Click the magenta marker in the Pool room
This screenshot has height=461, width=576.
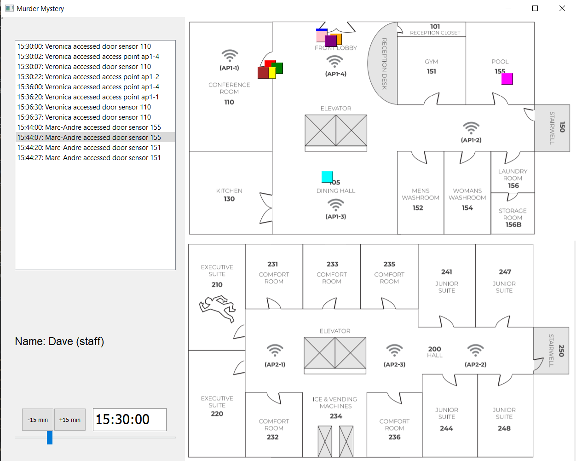[x=507, y=79]
